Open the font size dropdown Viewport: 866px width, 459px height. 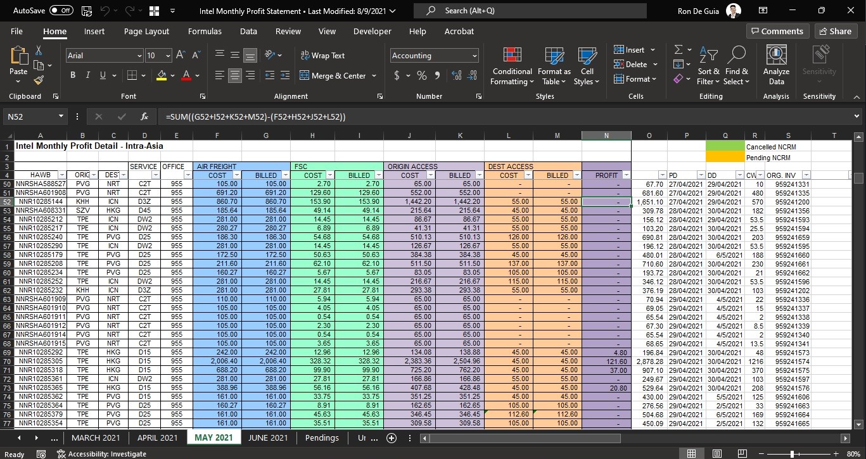point(168,56)
